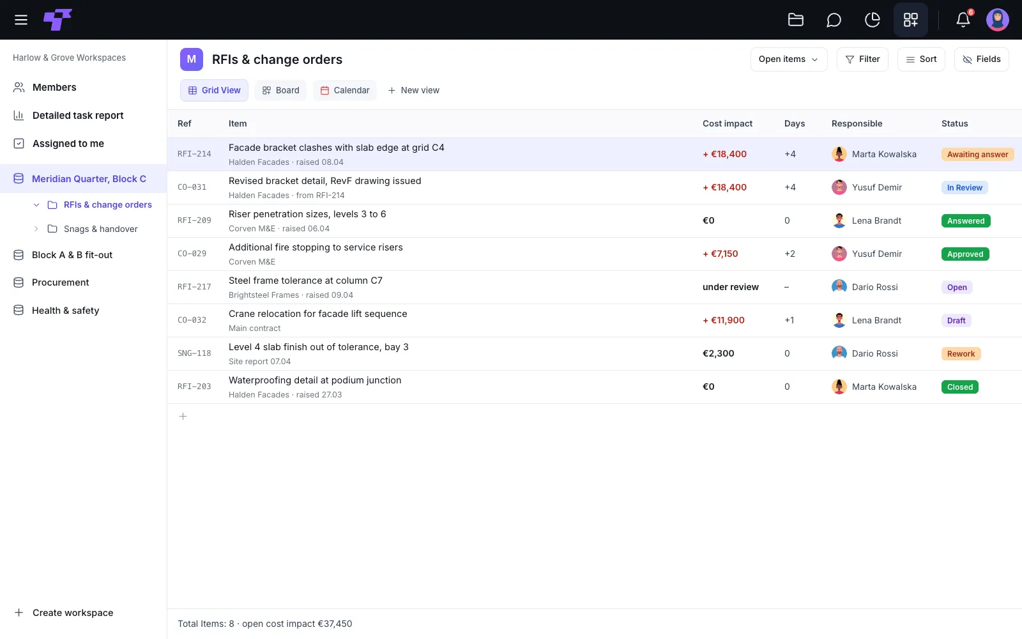Open the hamburger menu

[21, 20]
